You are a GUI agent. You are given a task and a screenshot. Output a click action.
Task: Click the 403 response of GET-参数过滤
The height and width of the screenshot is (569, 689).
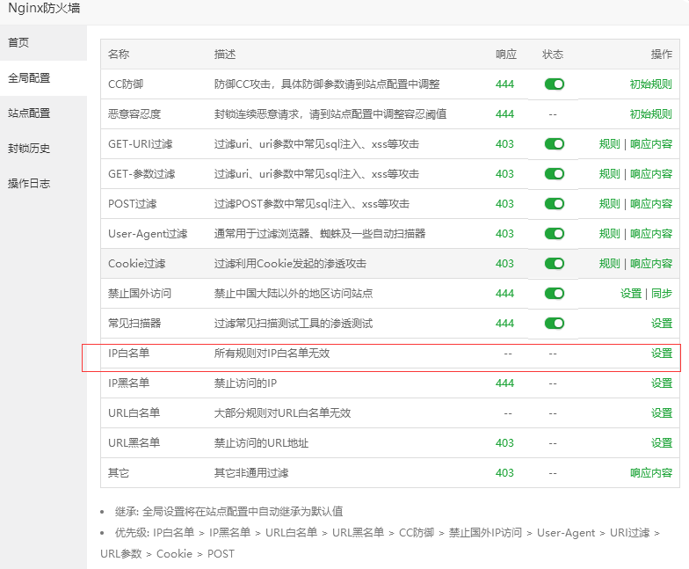coord(504,174)
